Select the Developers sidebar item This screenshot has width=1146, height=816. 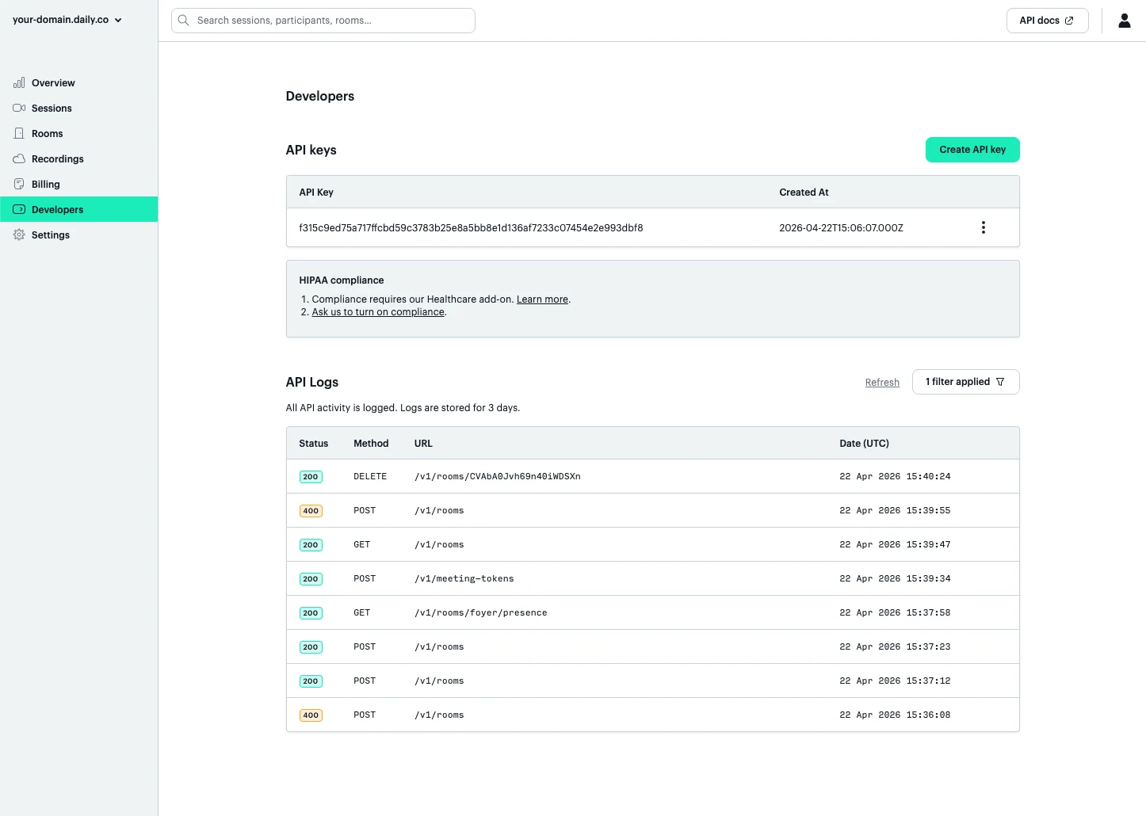[x=79, y=209]
